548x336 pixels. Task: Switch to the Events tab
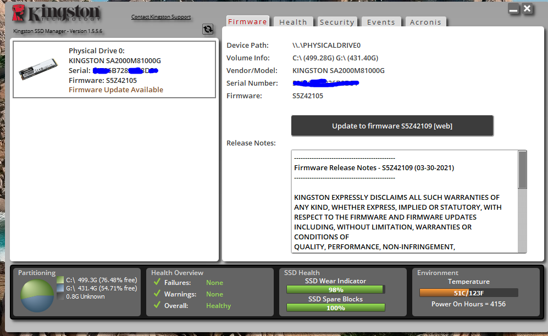pyautogui.click(x=381, y=22)
